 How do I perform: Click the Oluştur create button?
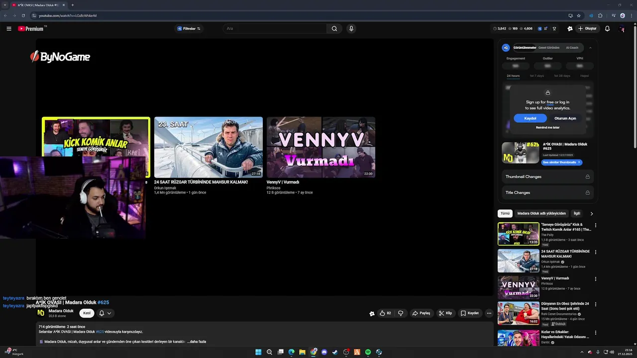tap(587, 29)
